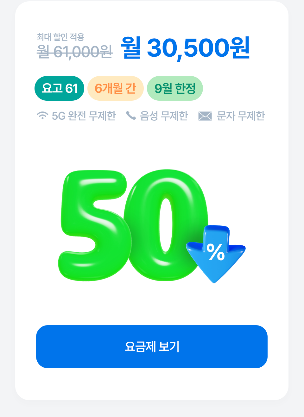Click the white percent symbol on the arrow
The height and width of the screenshot is (417, 304).
(216, 252)
